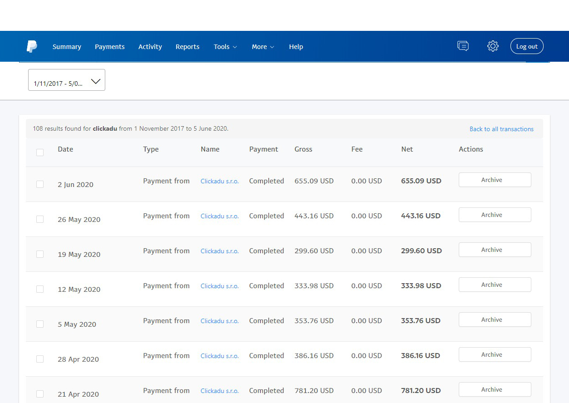Click the Gross column header
The image size is (569, 403).
(303, 149)
